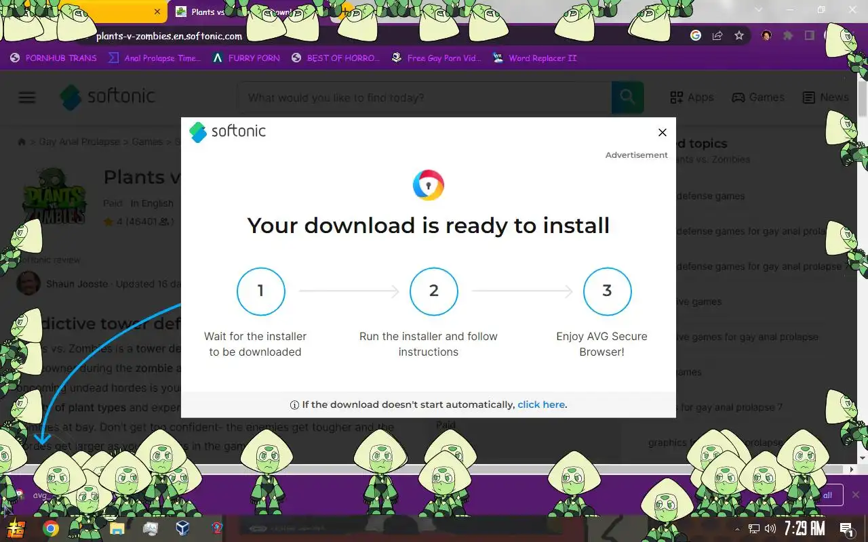Open File Explorer from the taskbar
Image resolution: width=868 pixels, height=542 pixels.
pyautogui.click(x=117, y=528)
